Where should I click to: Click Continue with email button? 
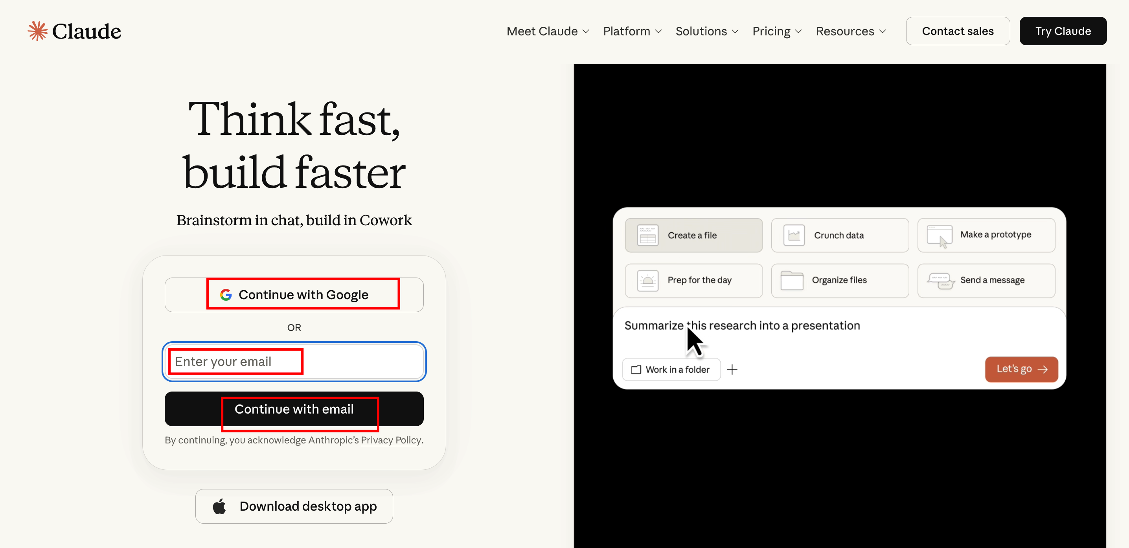[x=294, y=408]
